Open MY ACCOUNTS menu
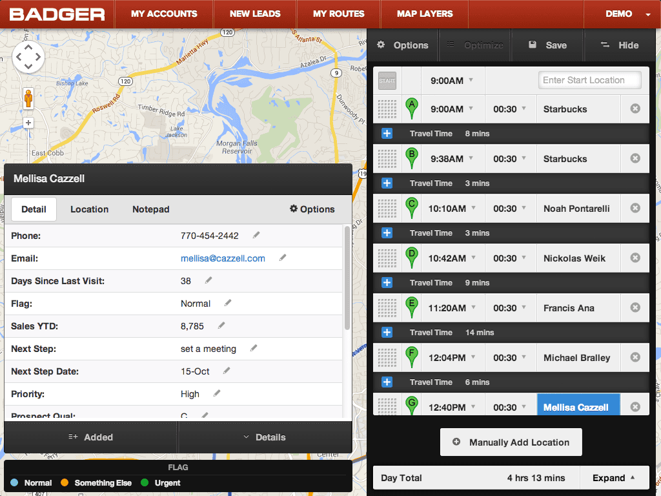This screenshot has width=661, height=496. (164, 14)
